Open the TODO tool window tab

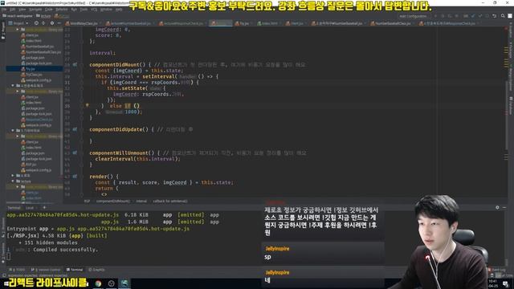point(18,270)
